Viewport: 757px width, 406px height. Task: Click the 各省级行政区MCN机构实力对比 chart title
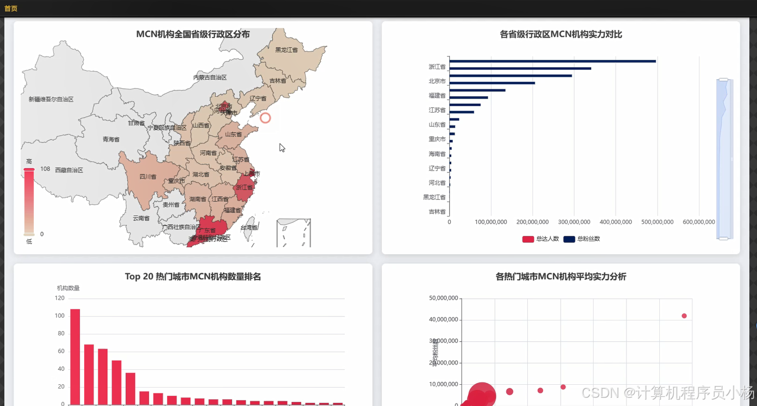coord(561,34)
